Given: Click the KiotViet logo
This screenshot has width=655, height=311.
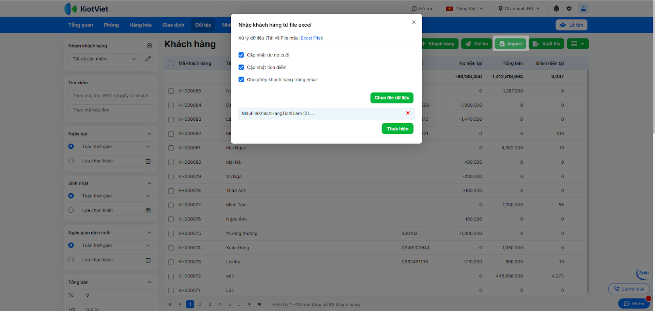Looking at the screenshot, I should point(86,9).
